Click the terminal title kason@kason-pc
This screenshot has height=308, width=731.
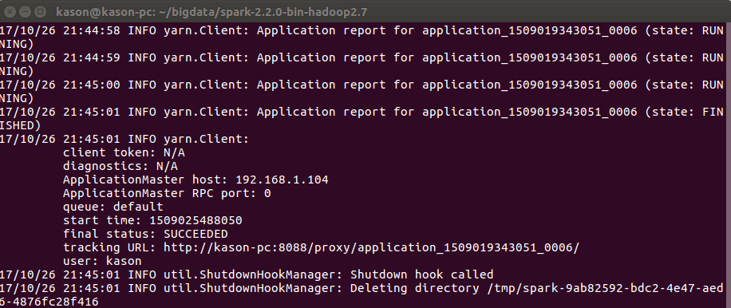211,12
